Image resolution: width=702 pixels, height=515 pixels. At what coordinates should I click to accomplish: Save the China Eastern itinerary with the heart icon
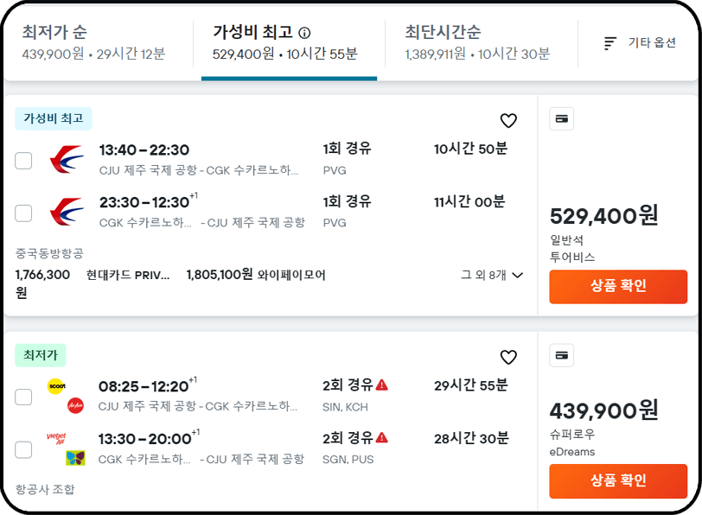[508, 120]
